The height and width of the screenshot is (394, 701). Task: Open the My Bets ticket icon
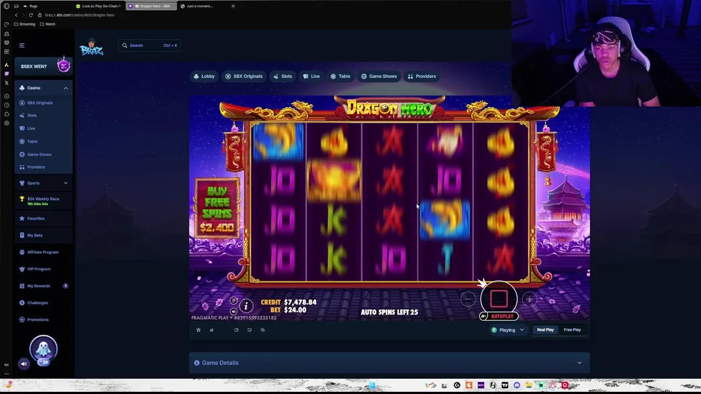pyautogui.click(x=22, y=235)
